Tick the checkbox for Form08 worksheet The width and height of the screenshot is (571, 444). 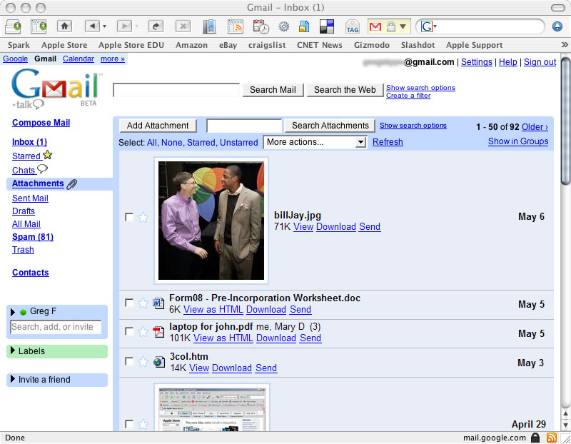click(129, 303)
